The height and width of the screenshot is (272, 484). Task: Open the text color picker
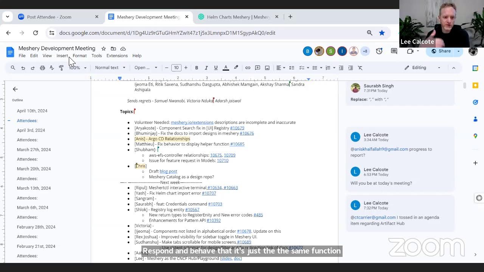click(x=226, y=68)
